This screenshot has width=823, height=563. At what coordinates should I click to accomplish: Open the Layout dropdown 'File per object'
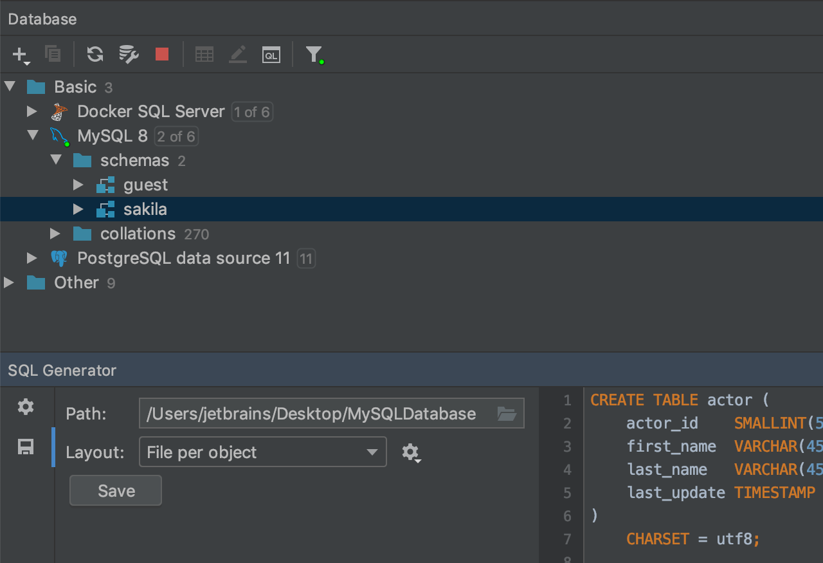pos(262,452)
